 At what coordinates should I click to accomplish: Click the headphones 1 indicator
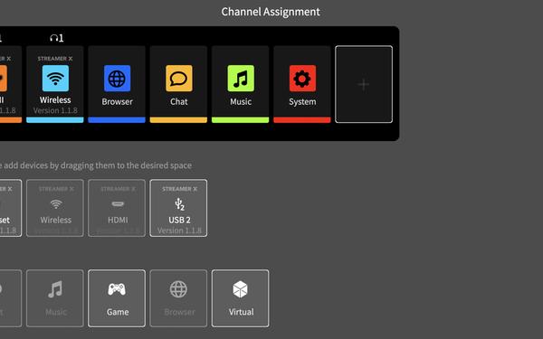click(x=57, y=38)
